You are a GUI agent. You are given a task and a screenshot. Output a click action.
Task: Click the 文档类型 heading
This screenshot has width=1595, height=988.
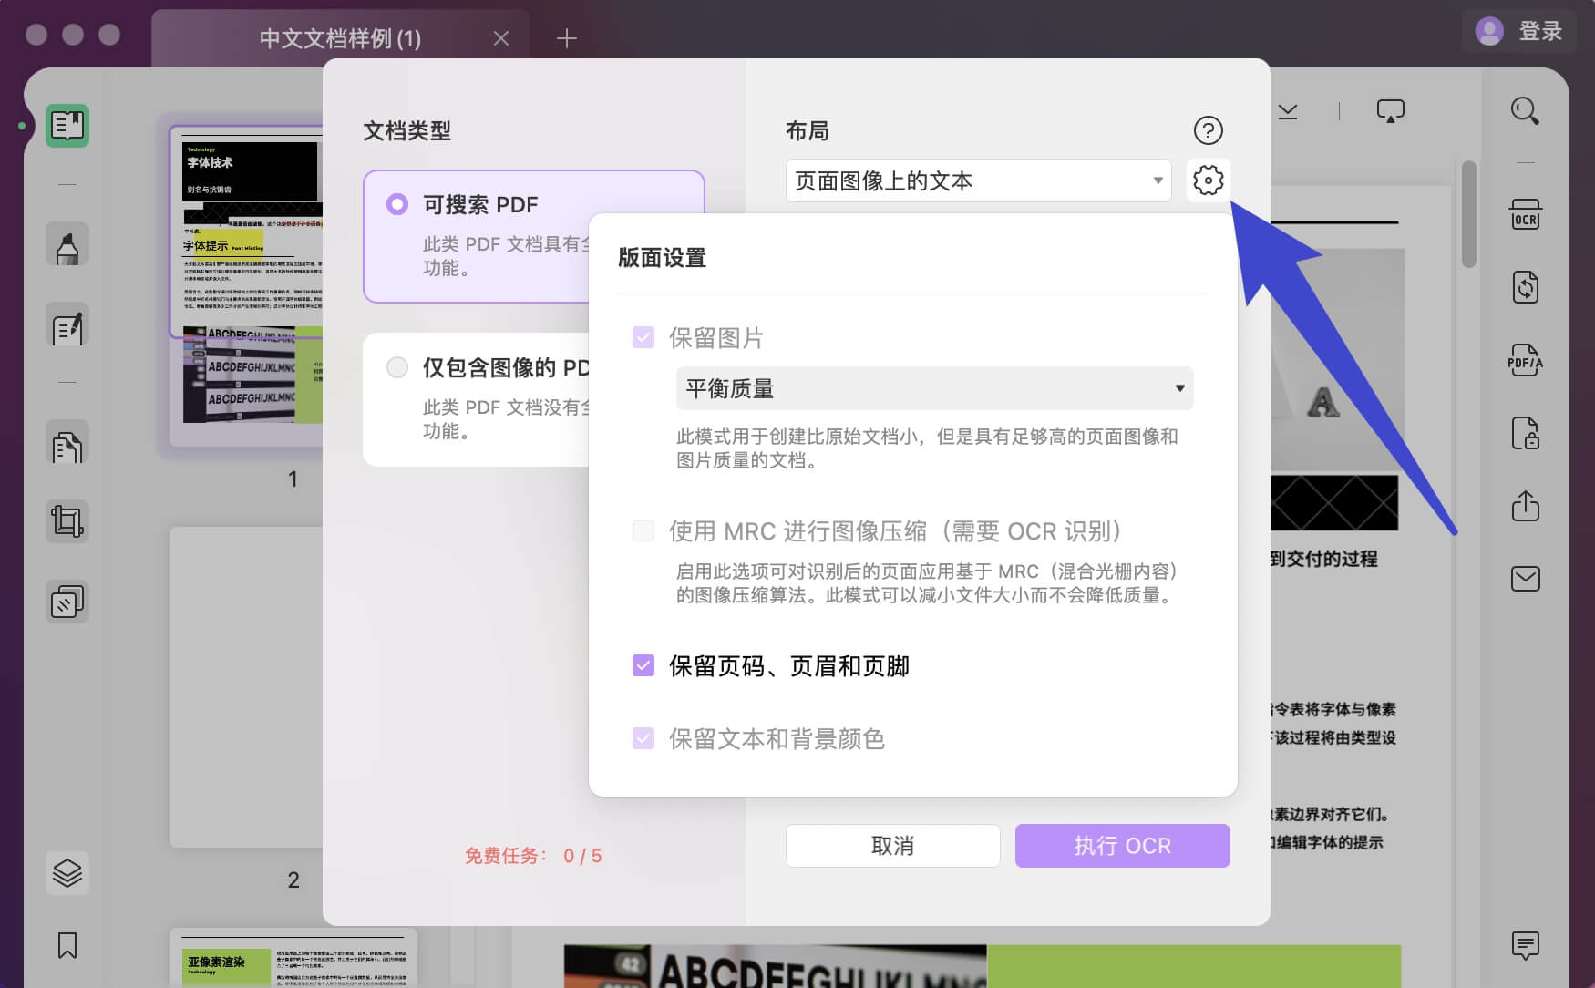[406, 130]
